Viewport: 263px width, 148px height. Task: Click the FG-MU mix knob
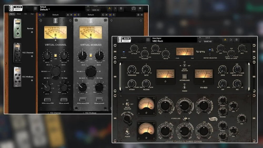[242, 119]
